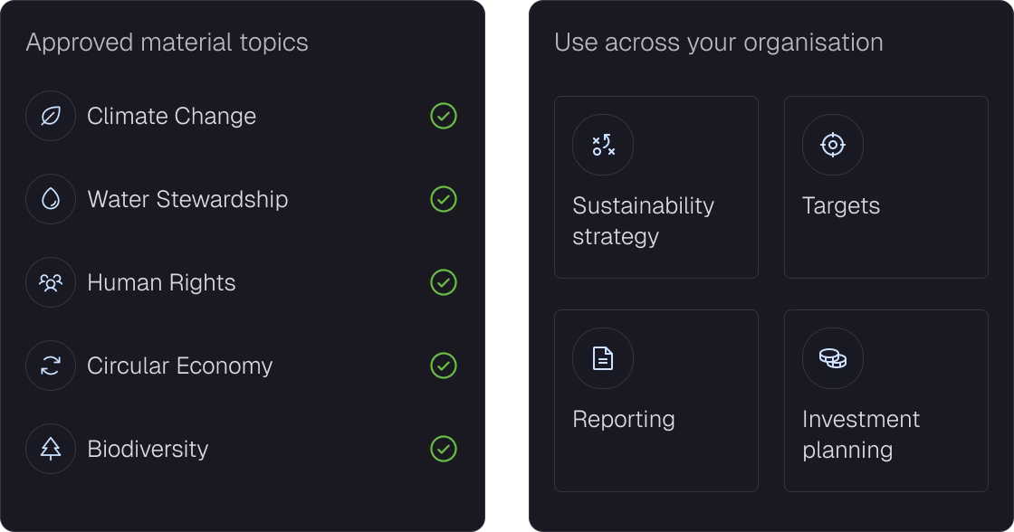Screen dimensions: 1014x532
Task: Toggle the Climate Change green checkmark
Action: pyautogui.click(x=444, y=117)
